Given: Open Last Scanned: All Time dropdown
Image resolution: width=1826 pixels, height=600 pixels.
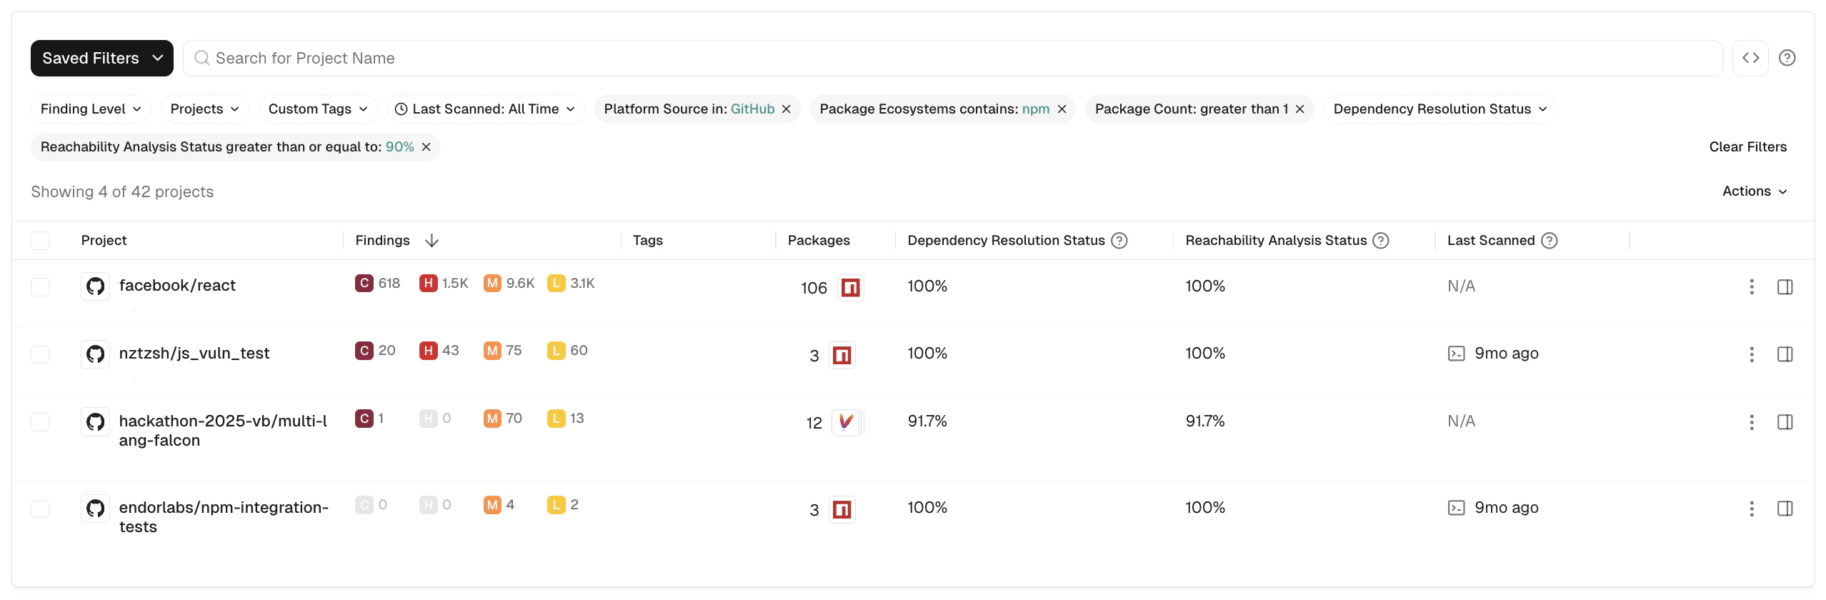Looking at the screenshot, I should point(486,109).
